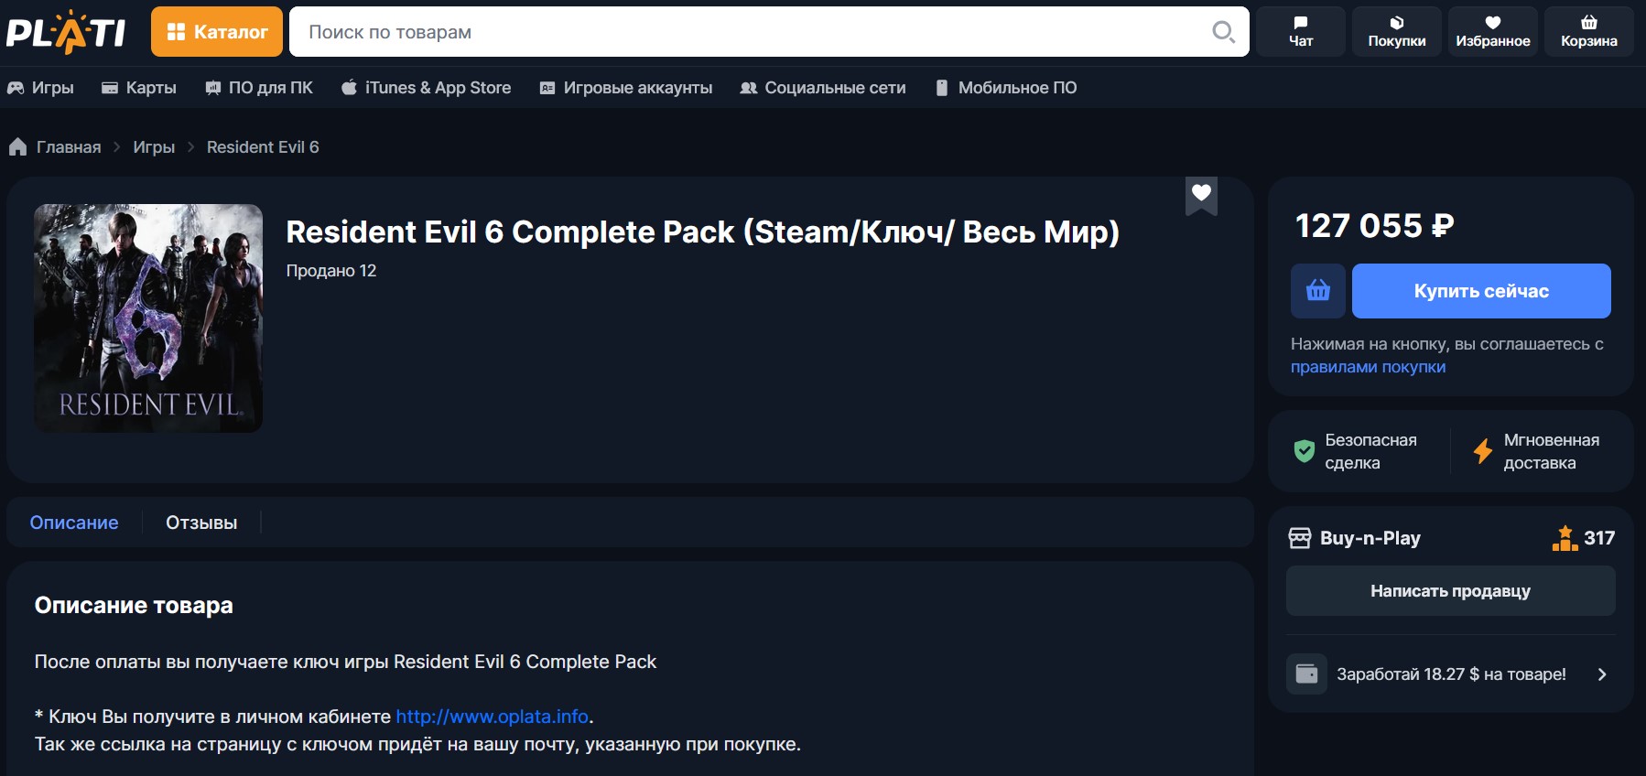The image size is (1646, 776).
Task: Open the правилами покупки link
Action: click(x=1368, y=367)
